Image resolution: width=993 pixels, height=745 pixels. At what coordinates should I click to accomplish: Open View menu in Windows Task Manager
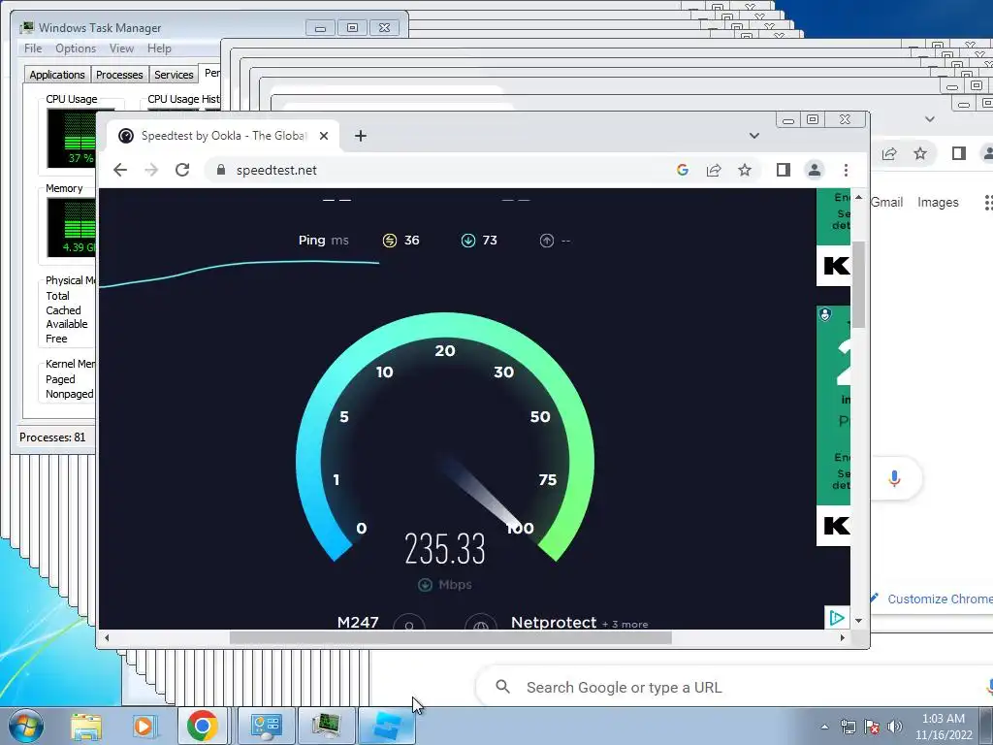tap(121, 49)
